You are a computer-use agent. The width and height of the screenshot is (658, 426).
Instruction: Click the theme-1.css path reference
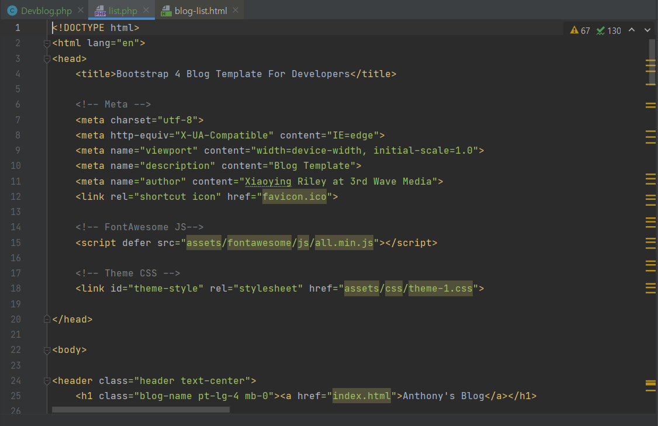441,288
